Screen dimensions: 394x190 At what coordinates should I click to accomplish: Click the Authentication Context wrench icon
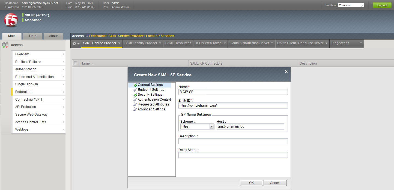(135, 99)
